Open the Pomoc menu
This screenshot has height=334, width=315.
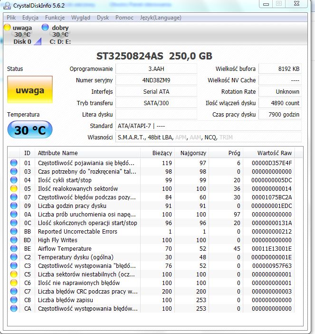(124, 18)
